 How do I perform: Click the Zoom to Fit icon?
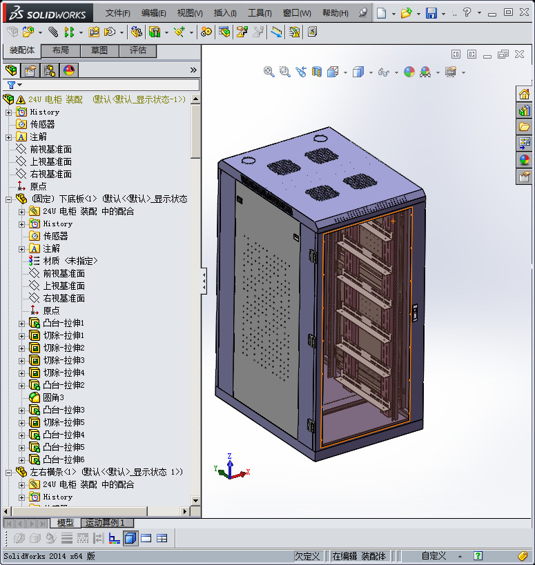(269, 72)
